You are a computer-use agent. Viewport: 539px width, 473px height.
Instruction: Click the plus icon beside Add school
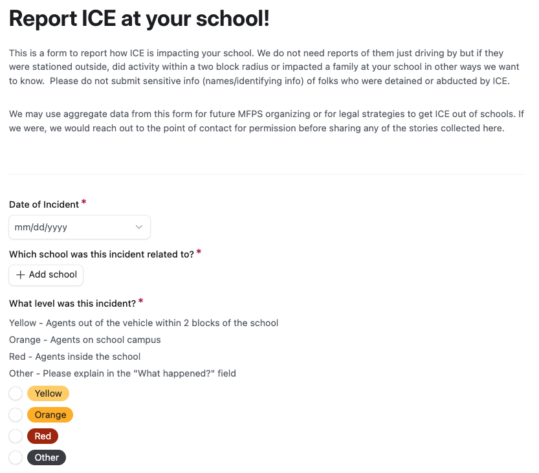point(20,275)
